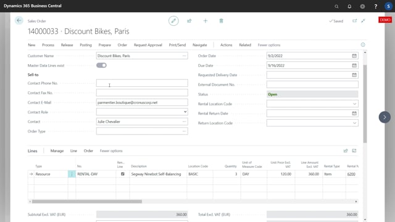
Task: Open the header Order menu
Action: pyautogui.click(x=122, y=45)
